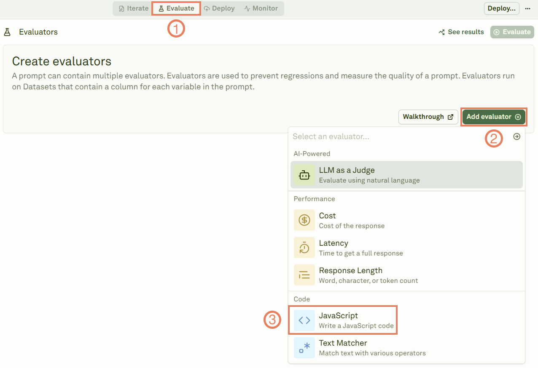Select the LLM as a Judge evaluator icon
This screenshot has height=368, width=538.
[304, 175]
